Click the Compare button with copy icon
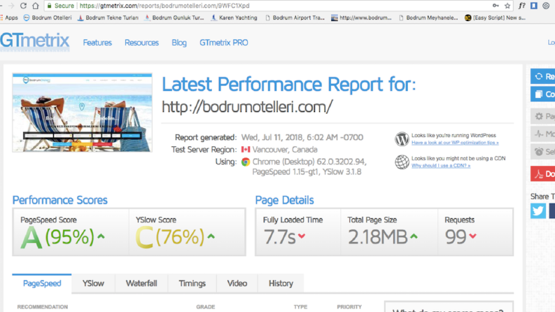555x312 pixels. [542, 94]
